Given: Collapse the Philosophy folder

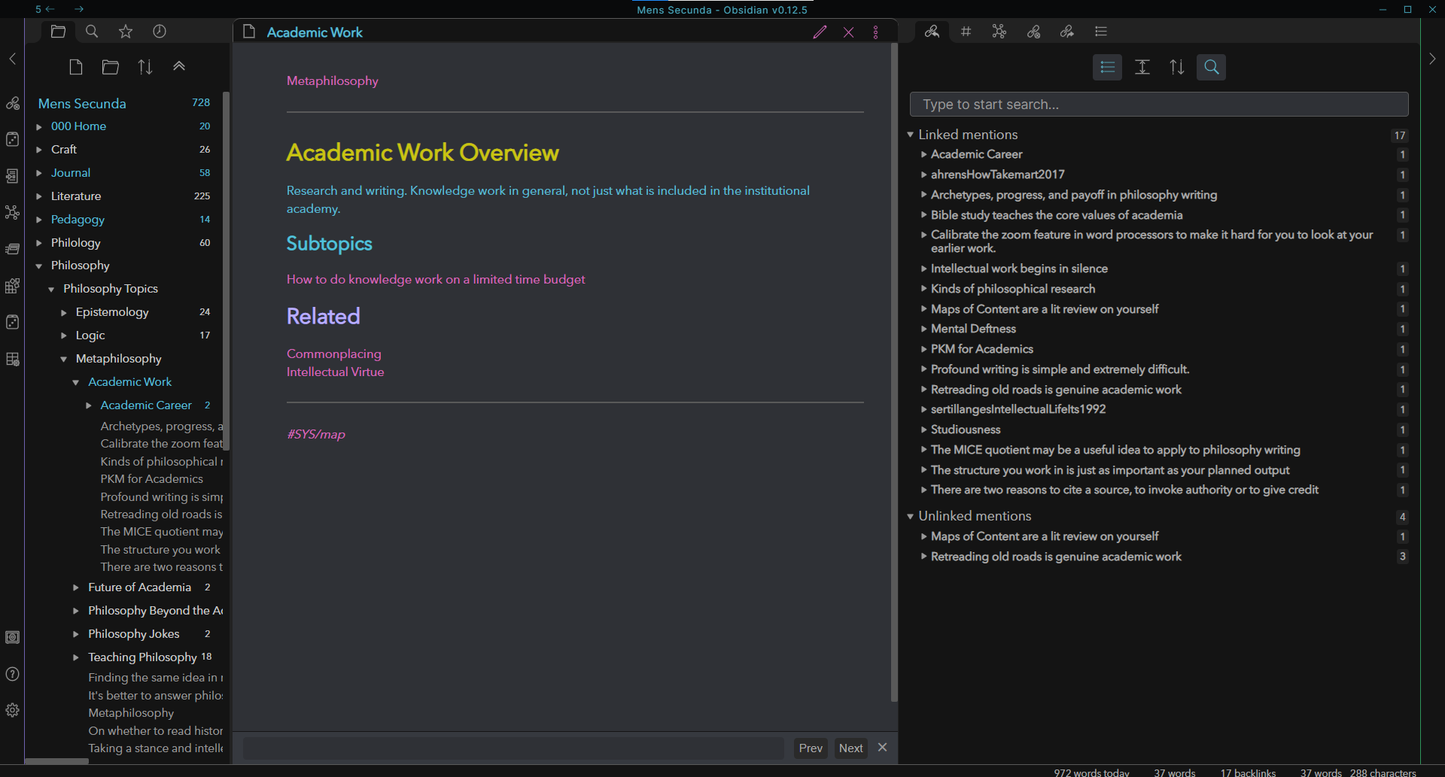Looking at the screenshot, I should (x=39, y=265).
